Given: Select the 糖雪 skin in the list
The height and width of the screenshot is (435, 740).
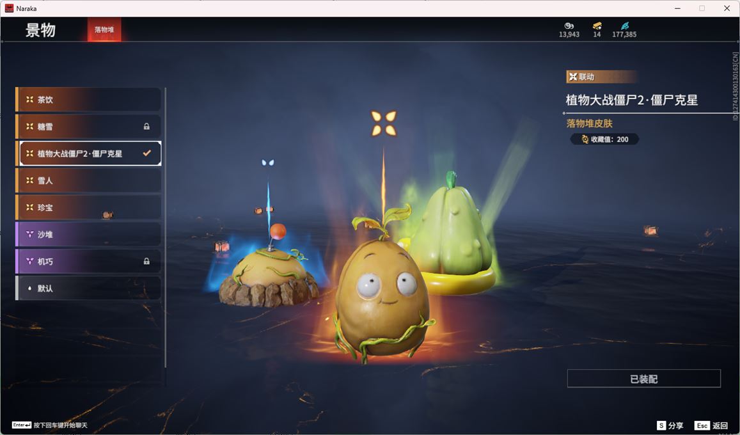Looking at the screenshot, I should [88, 127].
